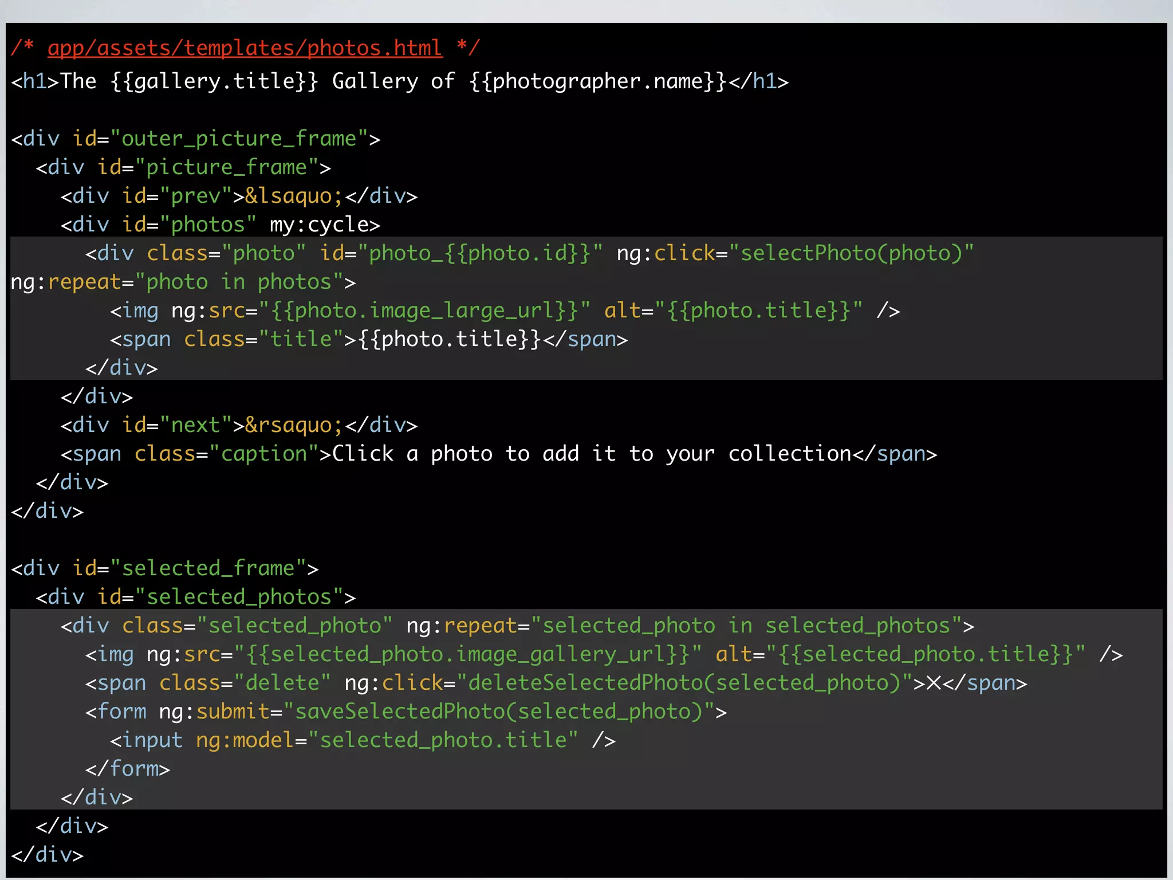Click the selected_photos id string
This screenshot has height=880, width=1173.
[239, 597]
